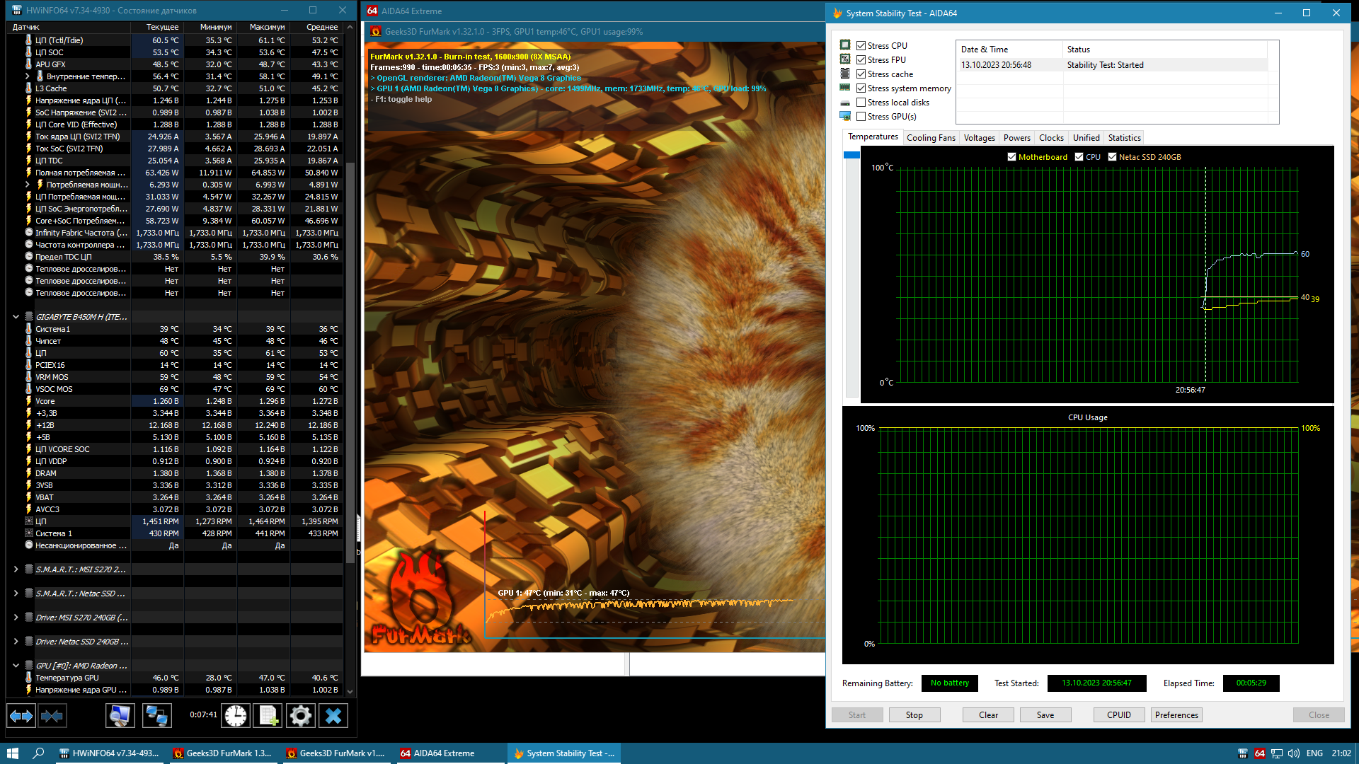The height and width of the screenshot is (764, 1359).
Task: Click the blue X close sensors icon
Action: click(333, 717)
